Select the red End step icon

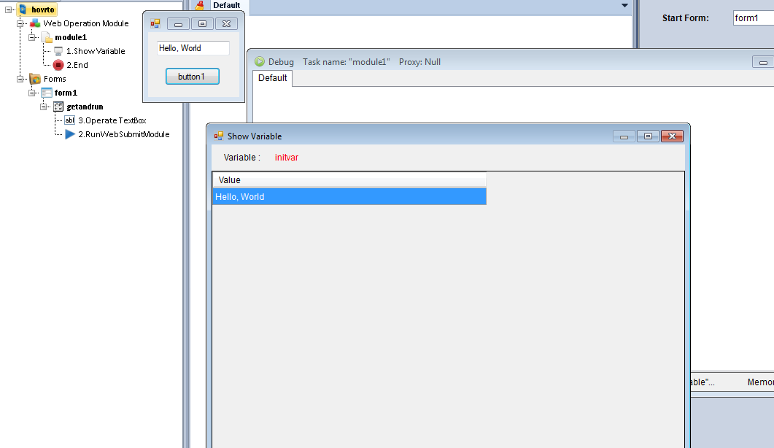point(58,65)
